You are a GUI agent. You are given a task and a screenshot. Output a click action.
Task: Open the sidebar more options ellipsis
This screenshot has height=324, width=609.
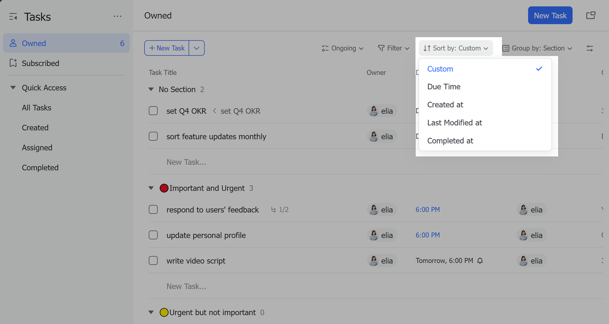click(x=118, y=17)
